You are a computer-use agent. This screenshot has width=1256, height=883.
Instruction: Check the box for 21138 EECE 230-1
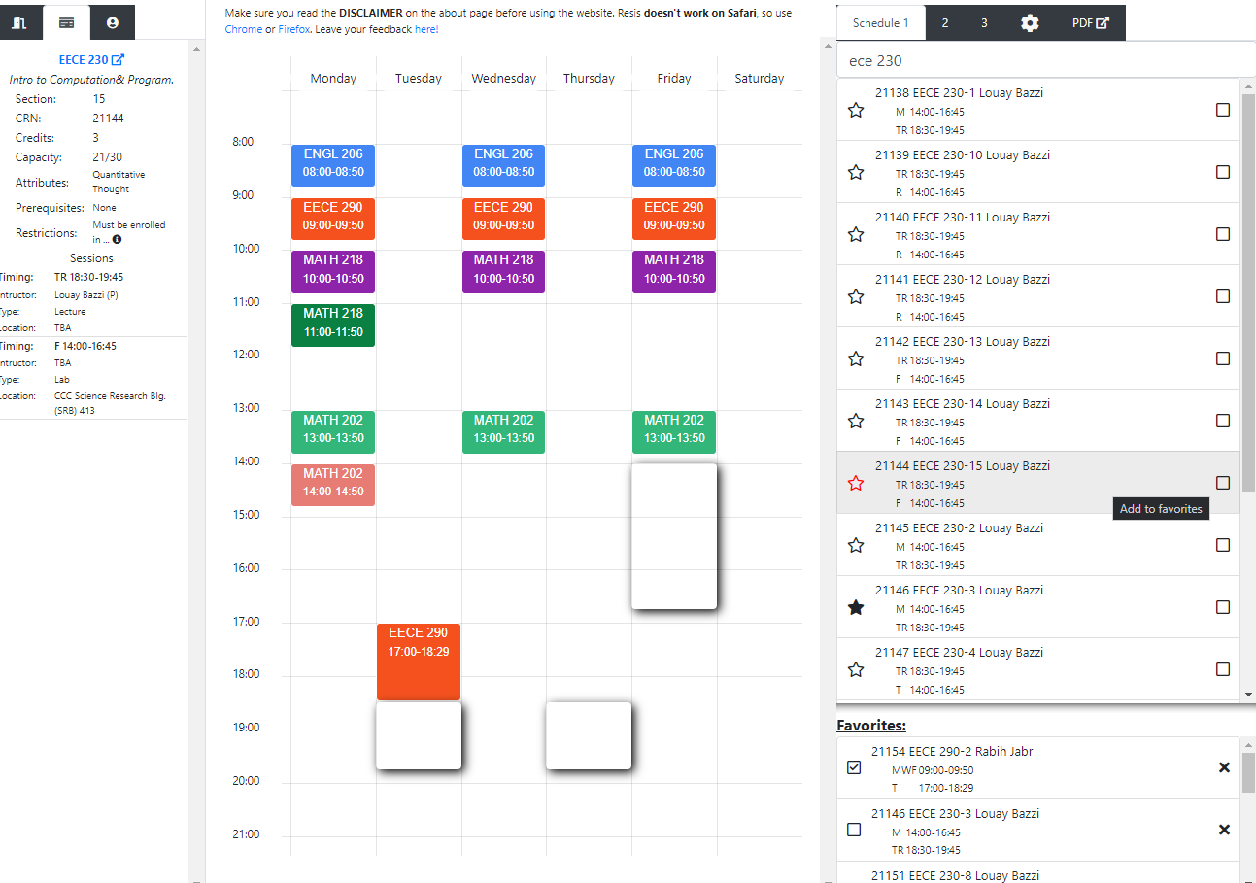(1223, 110)
